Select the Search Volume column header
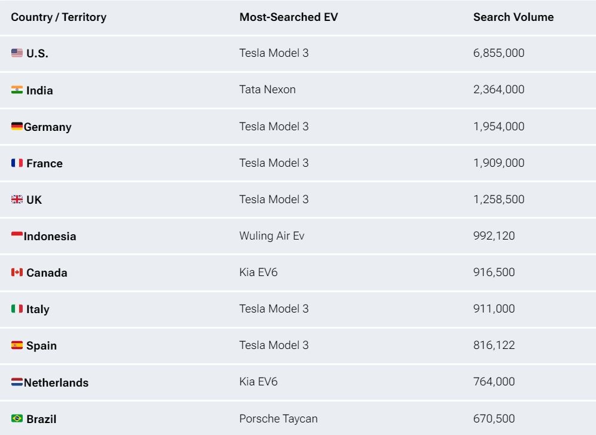Viewport: 596px width, 435px height. [x=513, y=17]
